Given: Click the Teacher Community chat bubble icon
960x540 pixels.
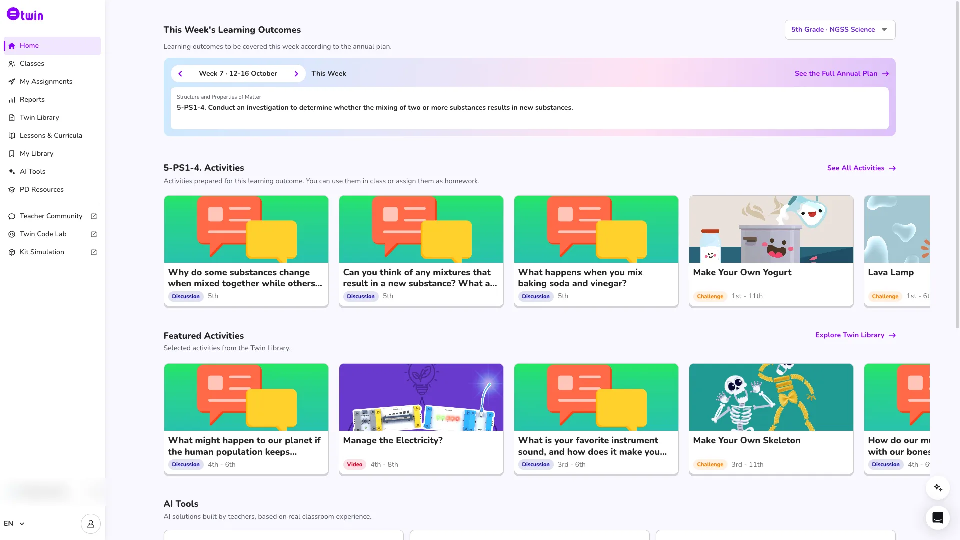Looking at the screenshot, I should 12,216.
